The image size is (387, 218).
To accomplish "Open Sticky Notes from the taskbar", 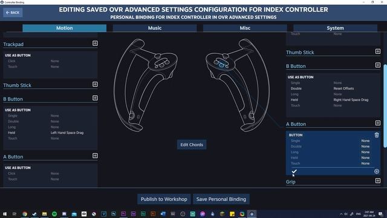I will (x=232, y=214).
